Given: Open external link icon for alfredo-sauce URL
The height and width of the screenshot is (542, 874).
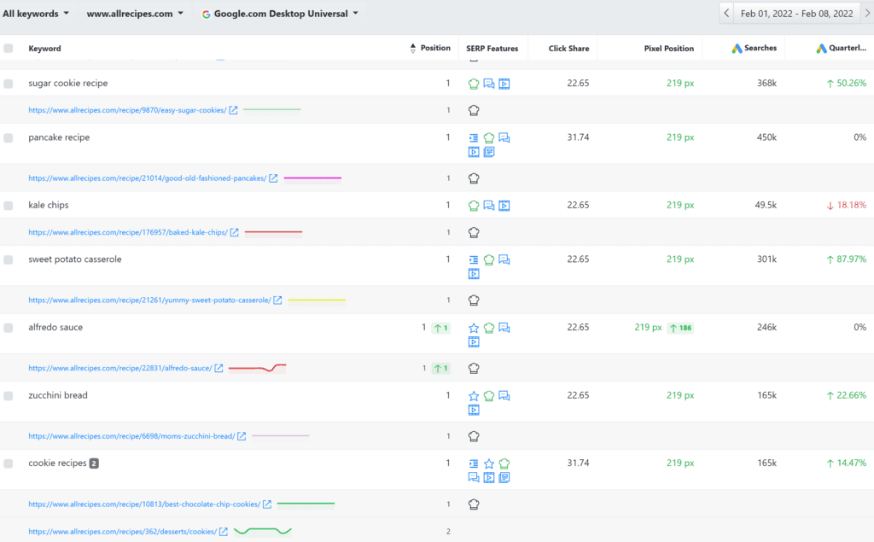Looking at the screenshot, I should [219, 368].
